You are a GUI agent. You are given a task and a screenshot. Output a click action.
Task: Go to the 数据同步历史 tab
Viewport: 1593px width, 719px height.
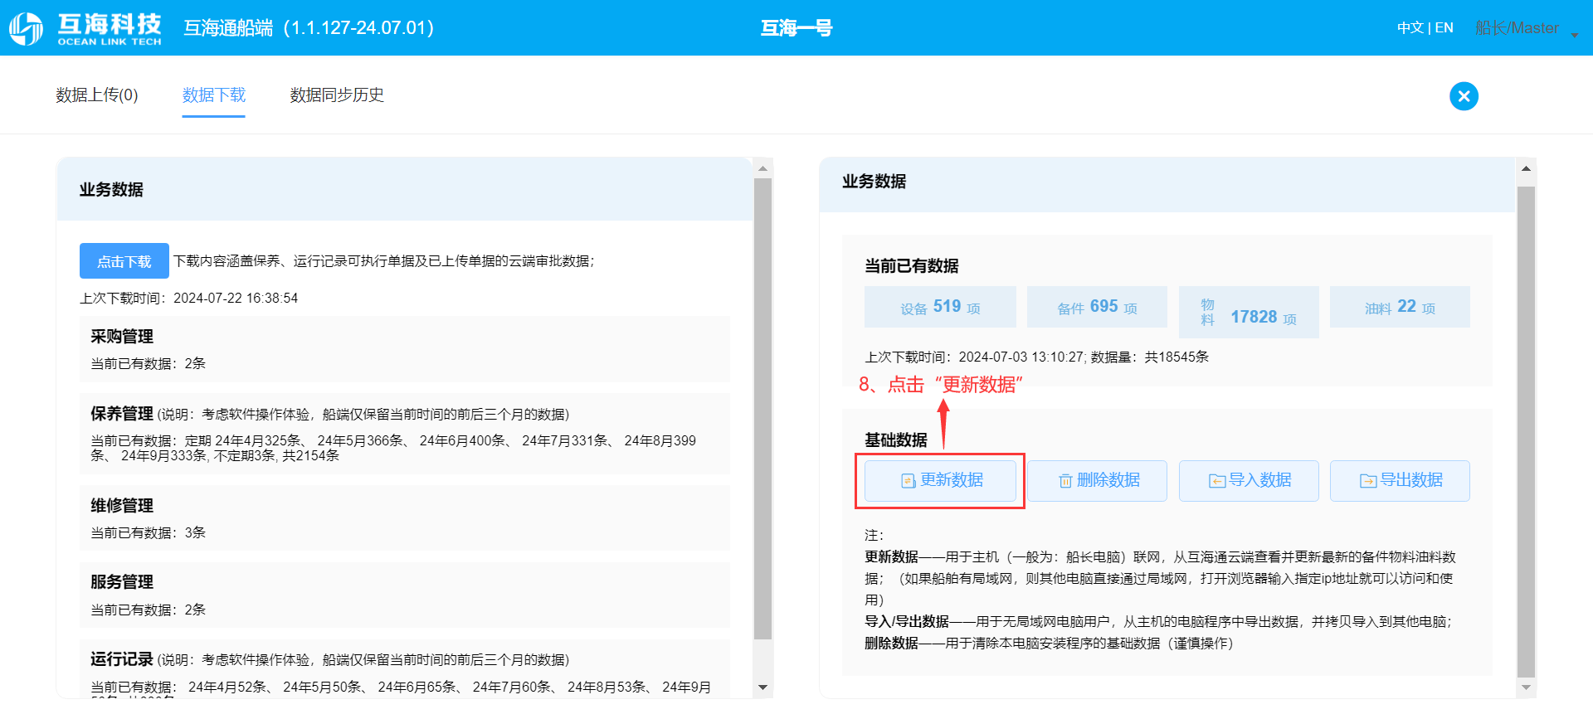click(337, 95)
